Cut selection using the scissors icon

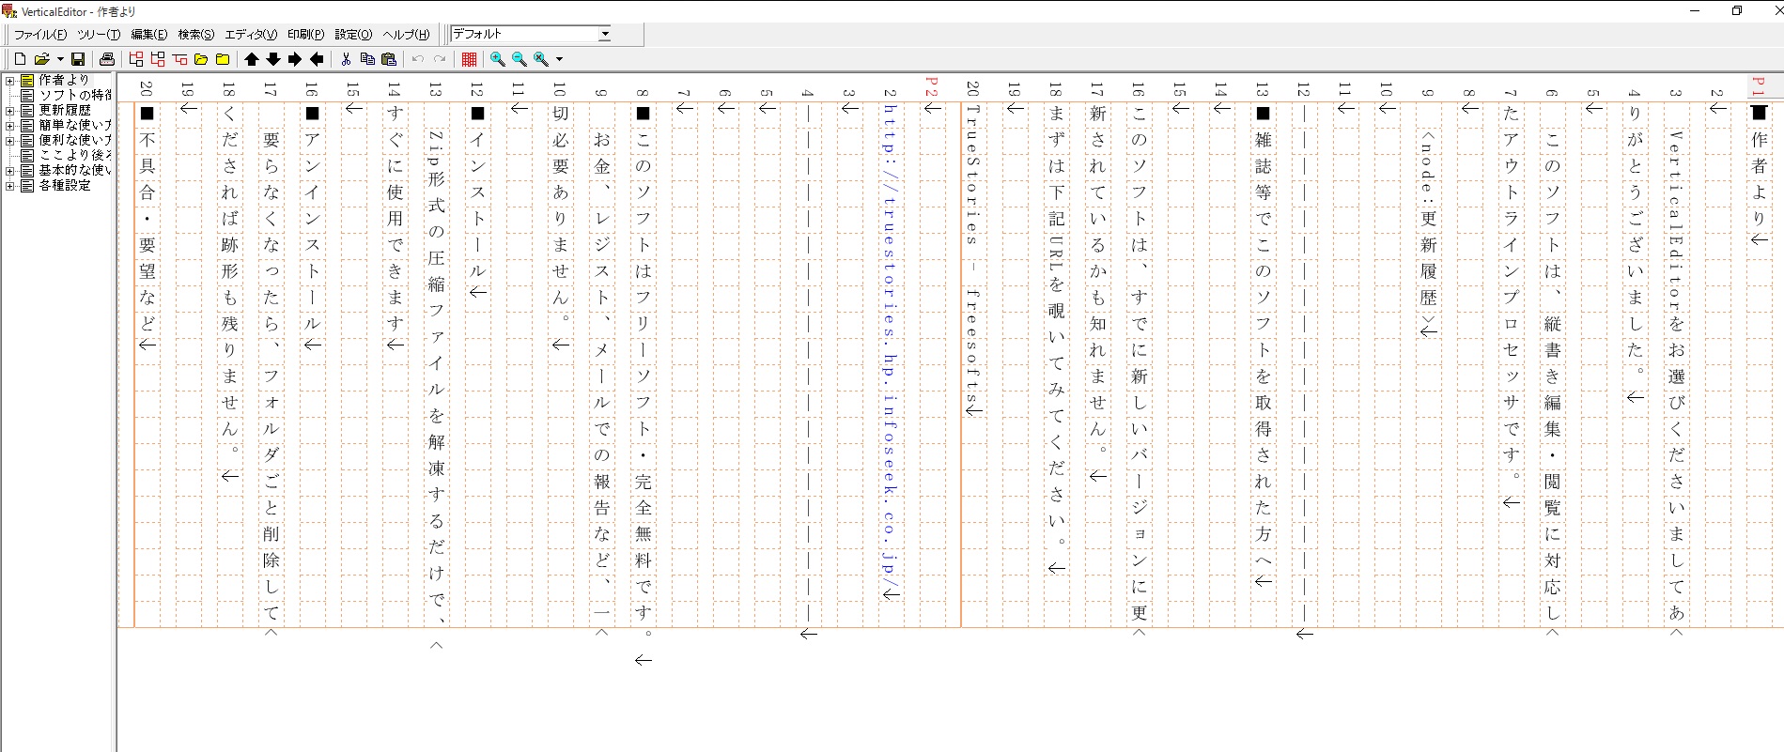346,59
